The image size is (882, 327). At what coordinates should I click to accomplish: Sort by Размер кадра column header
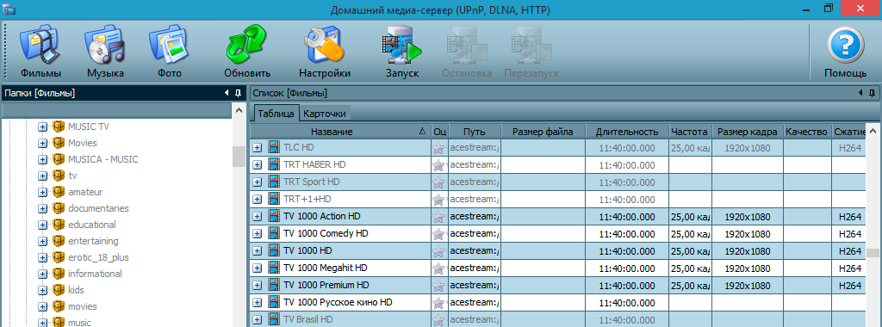(748, 132)
